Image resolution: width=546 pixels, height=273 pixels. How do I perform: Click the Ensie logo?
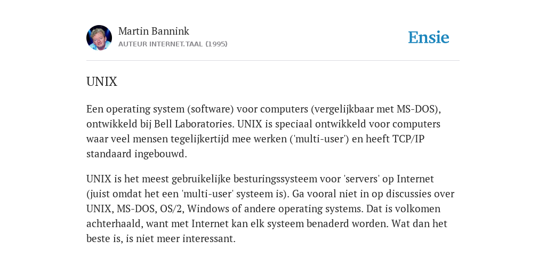pos(429,37)
